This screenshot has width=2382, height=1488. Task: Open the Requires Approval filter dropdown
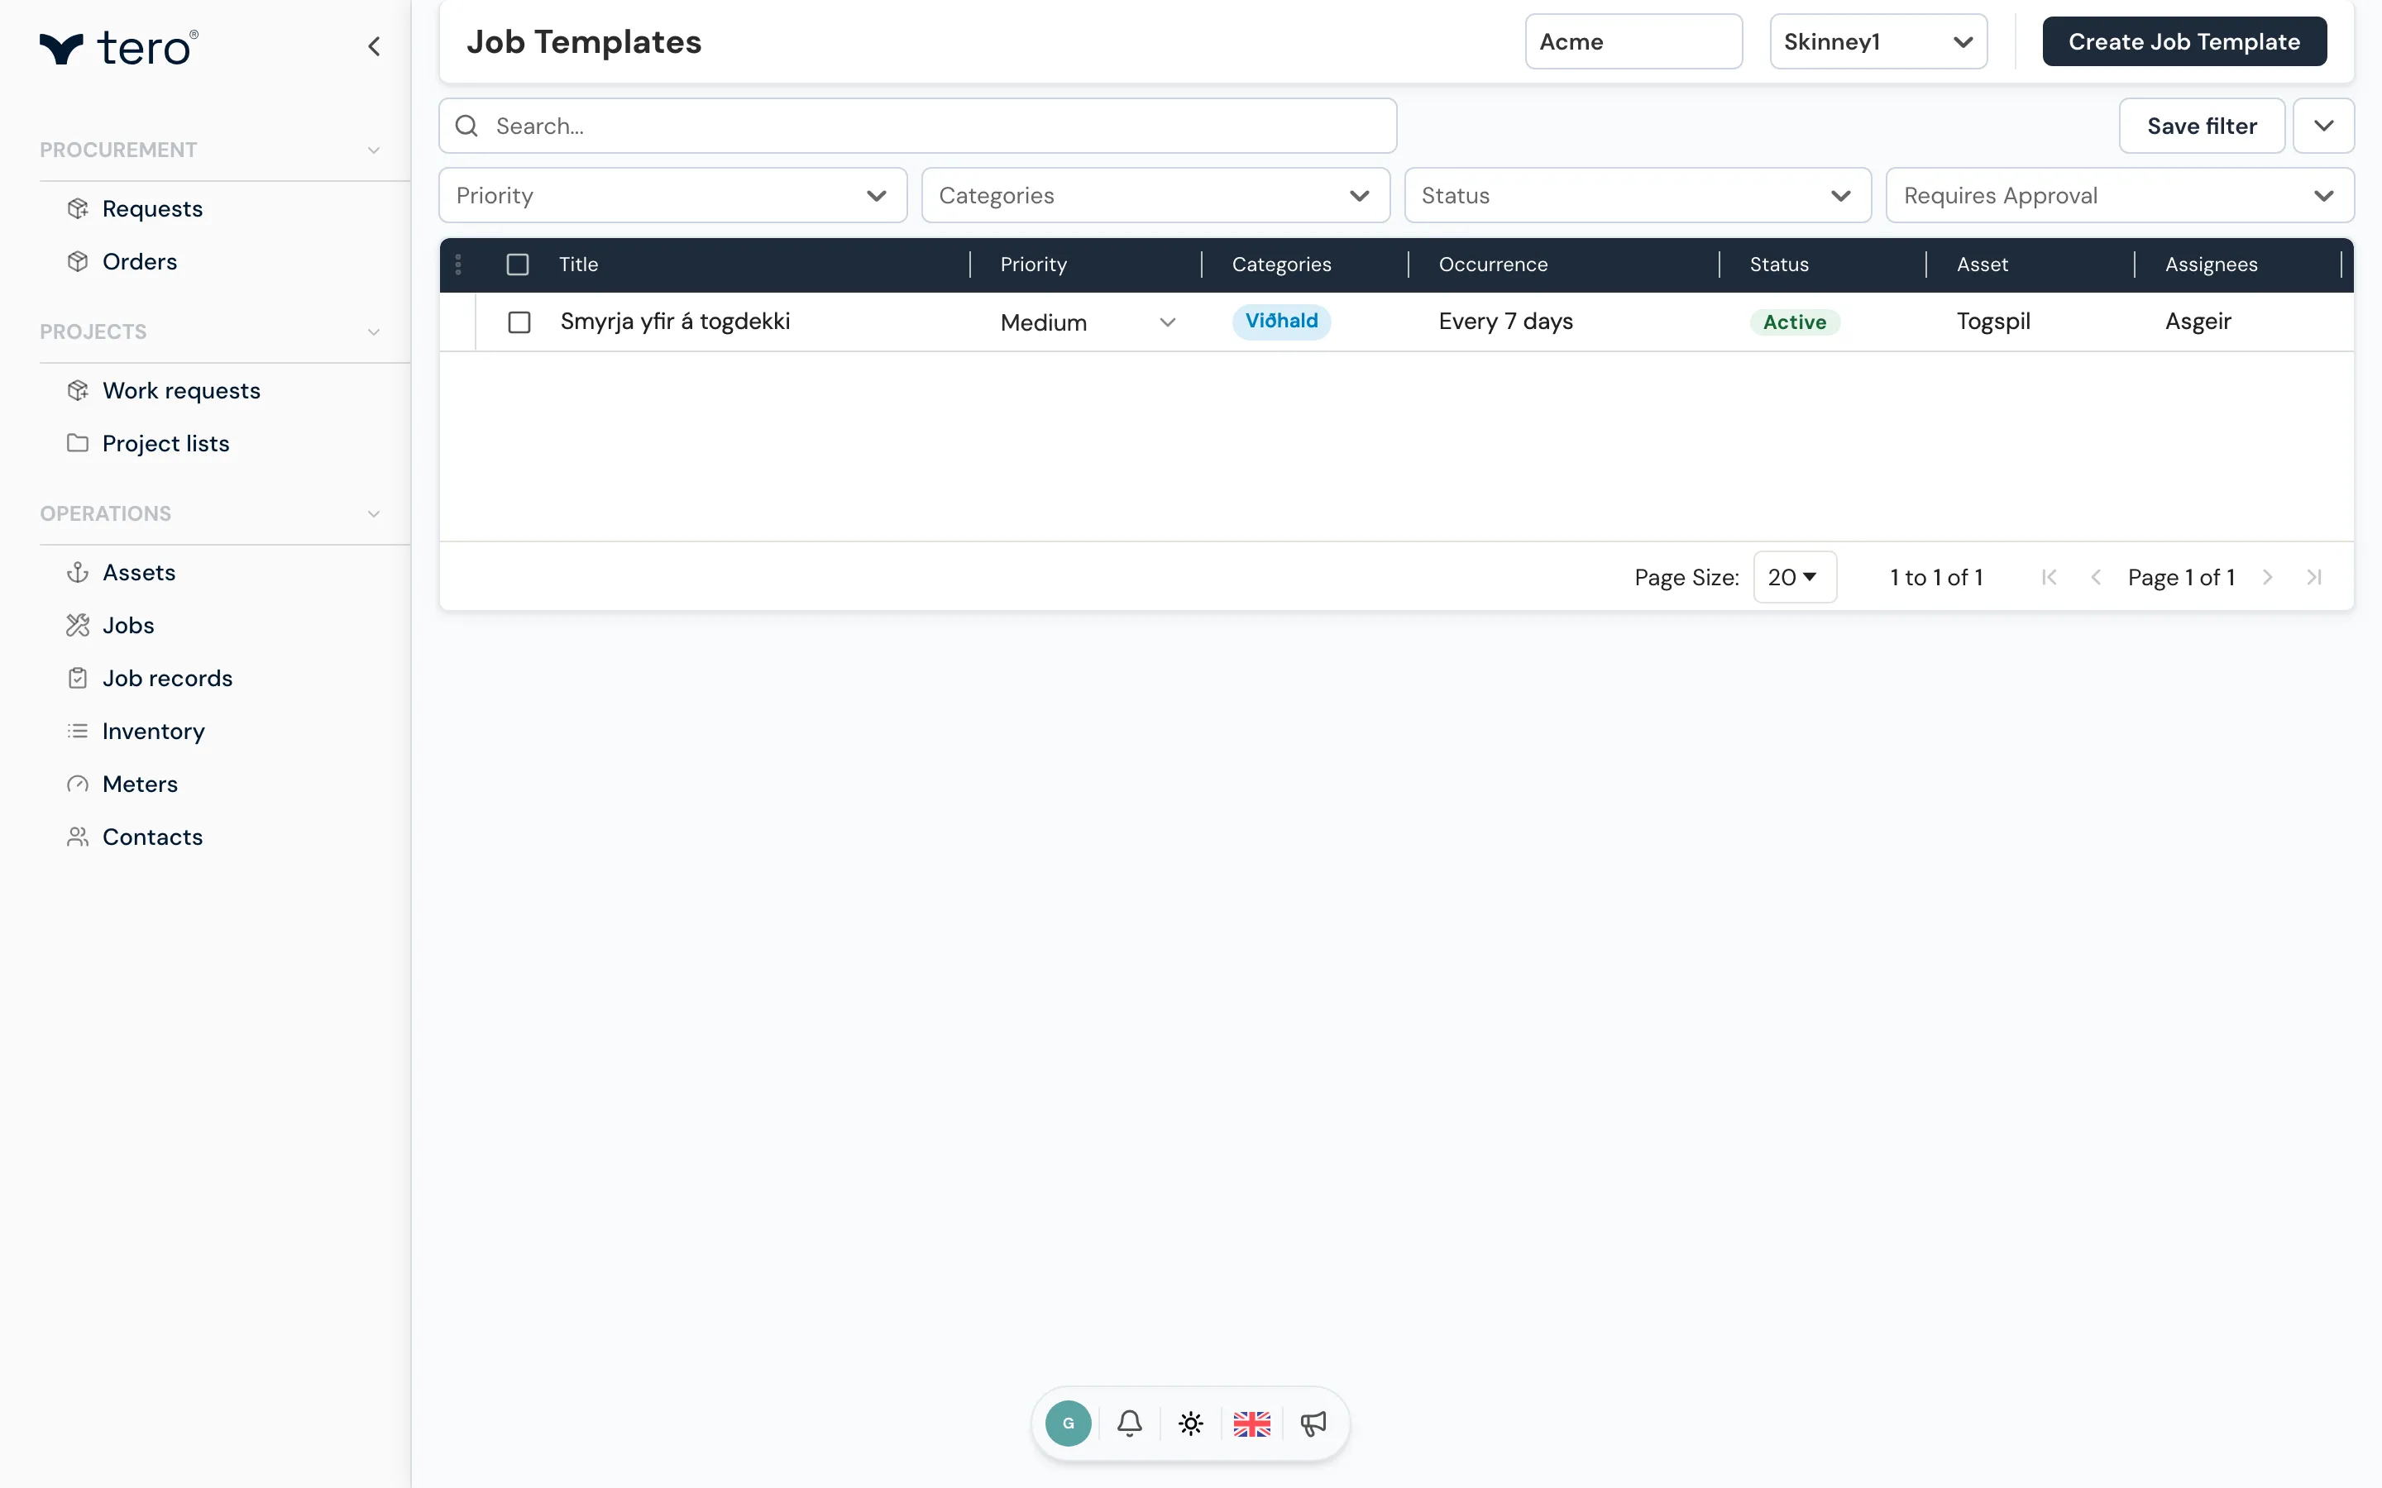pyautogui.click(x=2120, y=195)
